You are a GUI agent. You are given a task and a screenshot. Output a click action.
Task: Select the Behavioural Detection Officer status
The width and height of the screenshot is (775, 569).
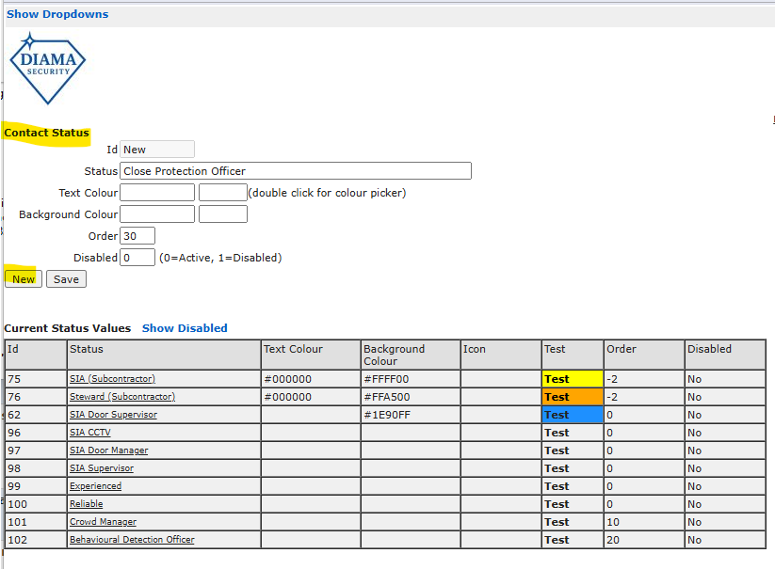(132, 540)
